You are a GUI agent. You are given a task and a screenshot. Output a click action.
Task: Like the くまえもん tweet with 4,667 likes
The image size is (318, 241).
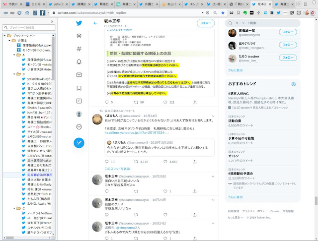coord(165,162)
